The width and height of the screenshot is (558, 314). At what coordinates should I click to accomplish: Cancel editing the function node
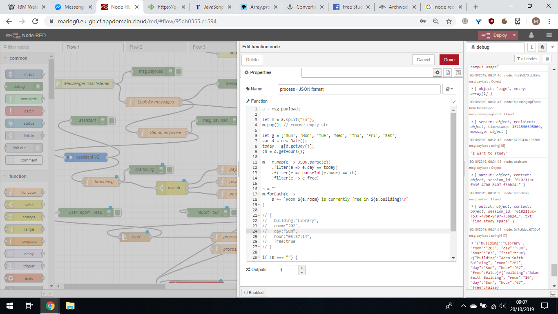[x=423, y=60]
